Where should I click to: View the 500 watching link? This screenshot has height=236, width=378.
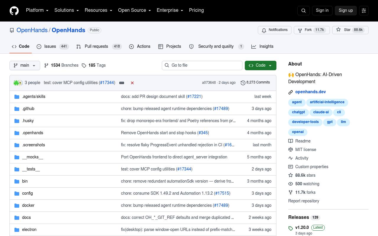(304, 184)
